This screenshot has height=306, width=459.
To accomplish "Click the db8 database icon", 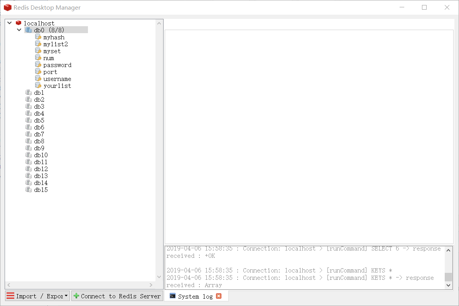I will tap(29, 141).
